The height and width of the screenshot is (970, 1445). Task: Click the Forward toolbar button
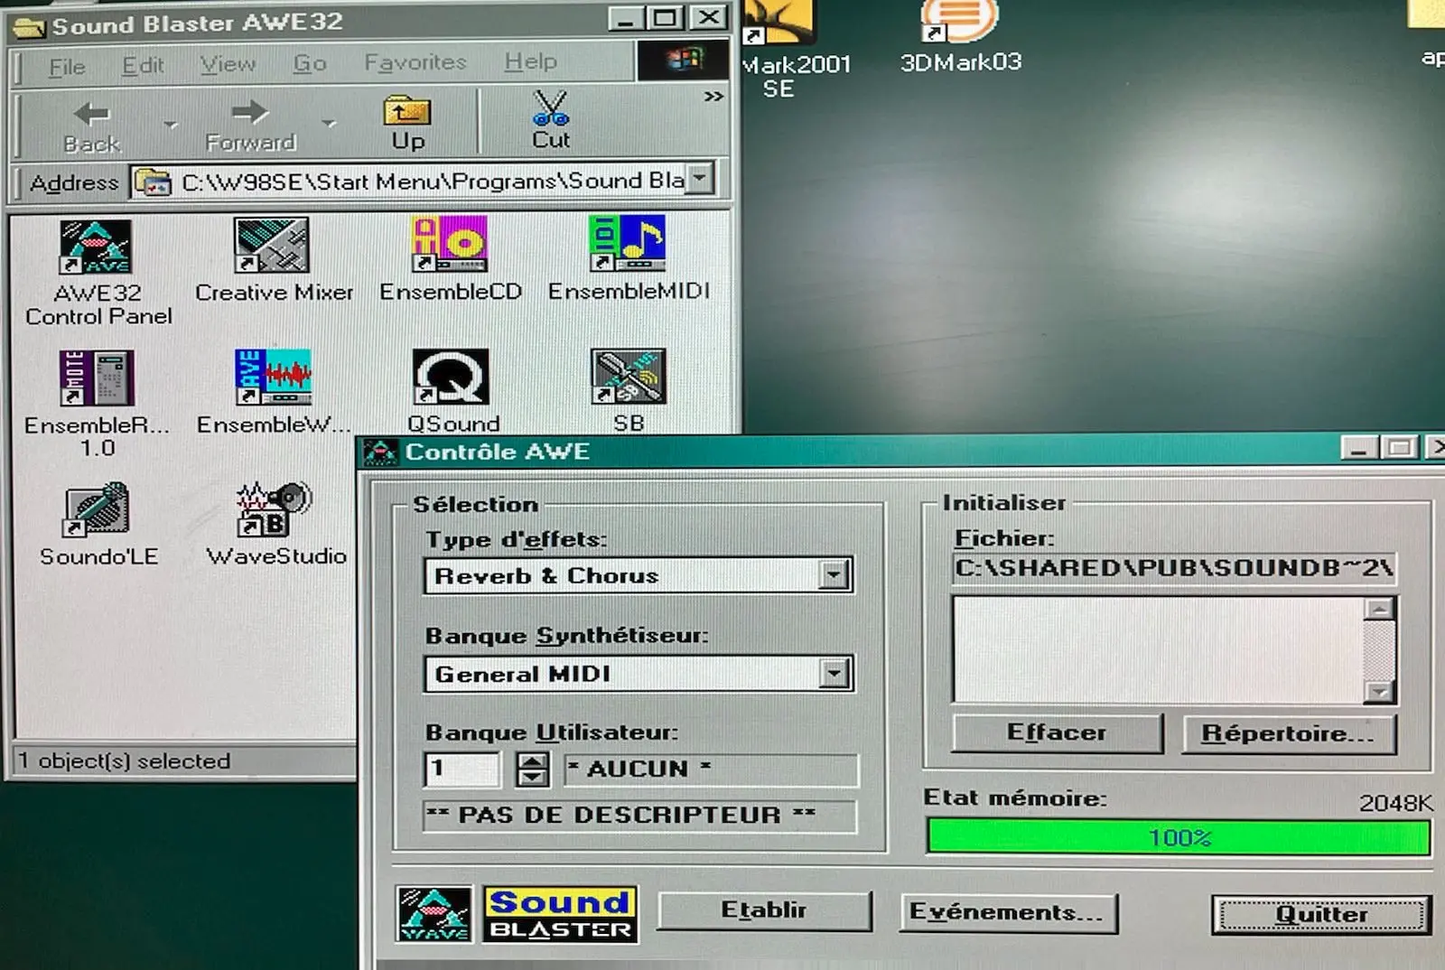250,125
